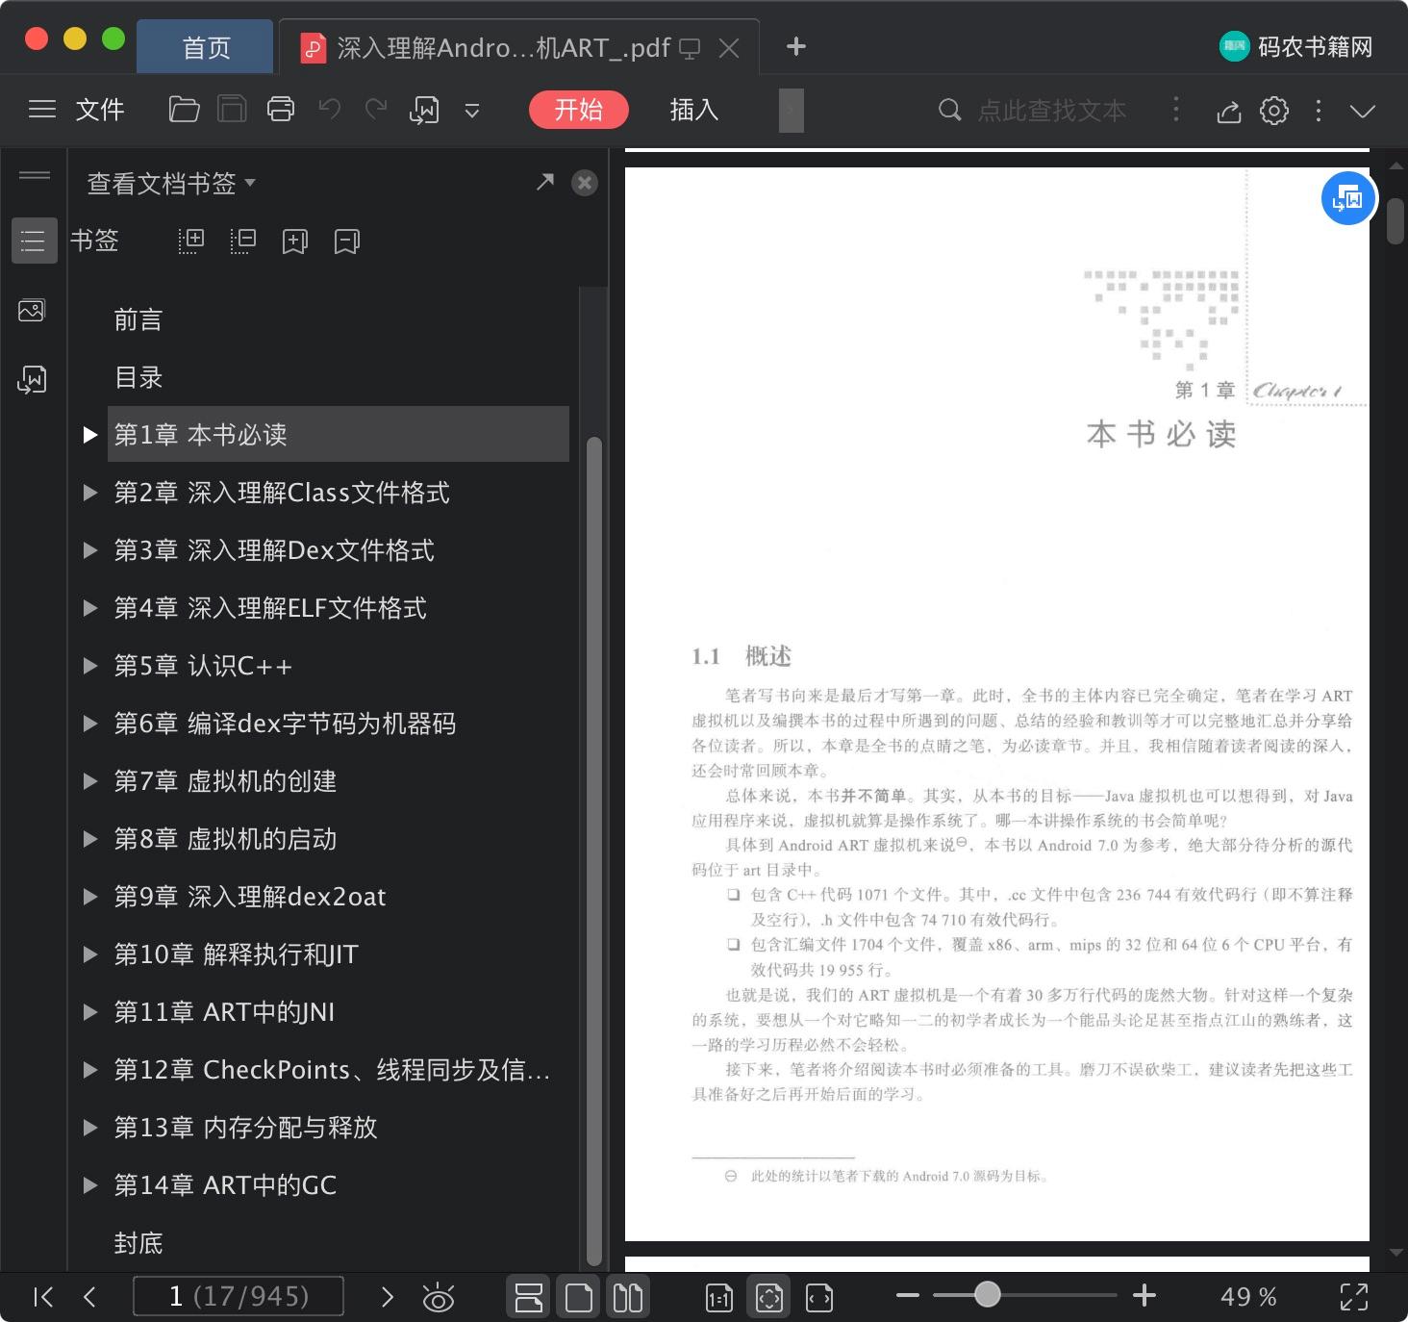Open the 封底 bookmark
The width and height of the screenshot is (1408, 1322).
click(138, 1243)
